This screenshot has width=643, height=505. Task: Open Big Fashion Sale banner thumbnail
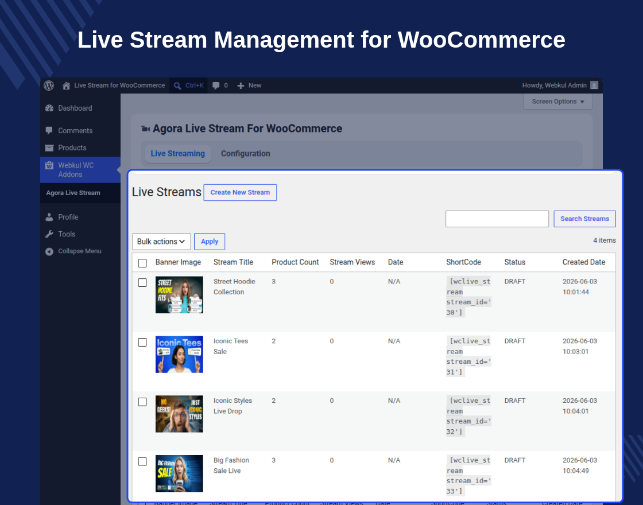point(179,473)
